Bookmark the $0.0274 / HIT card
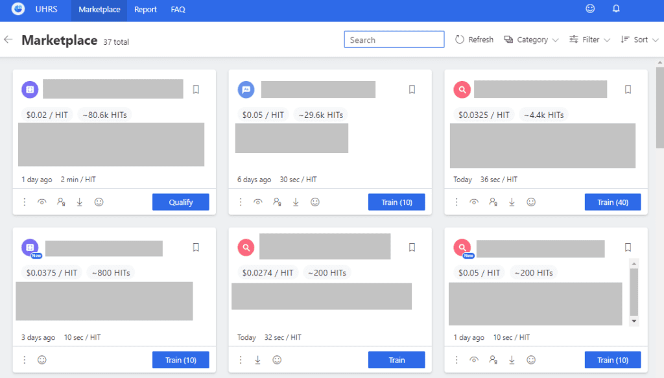Screen dimensions: 664x378 coord(412,247)
